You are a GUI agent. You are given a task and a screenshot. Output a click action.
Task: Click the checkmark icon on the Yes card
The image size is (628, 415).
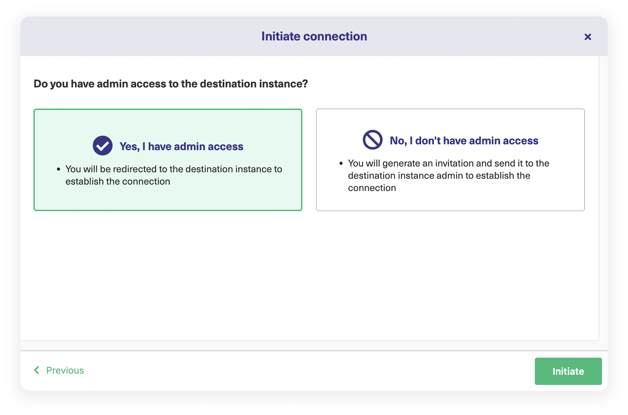102,145
